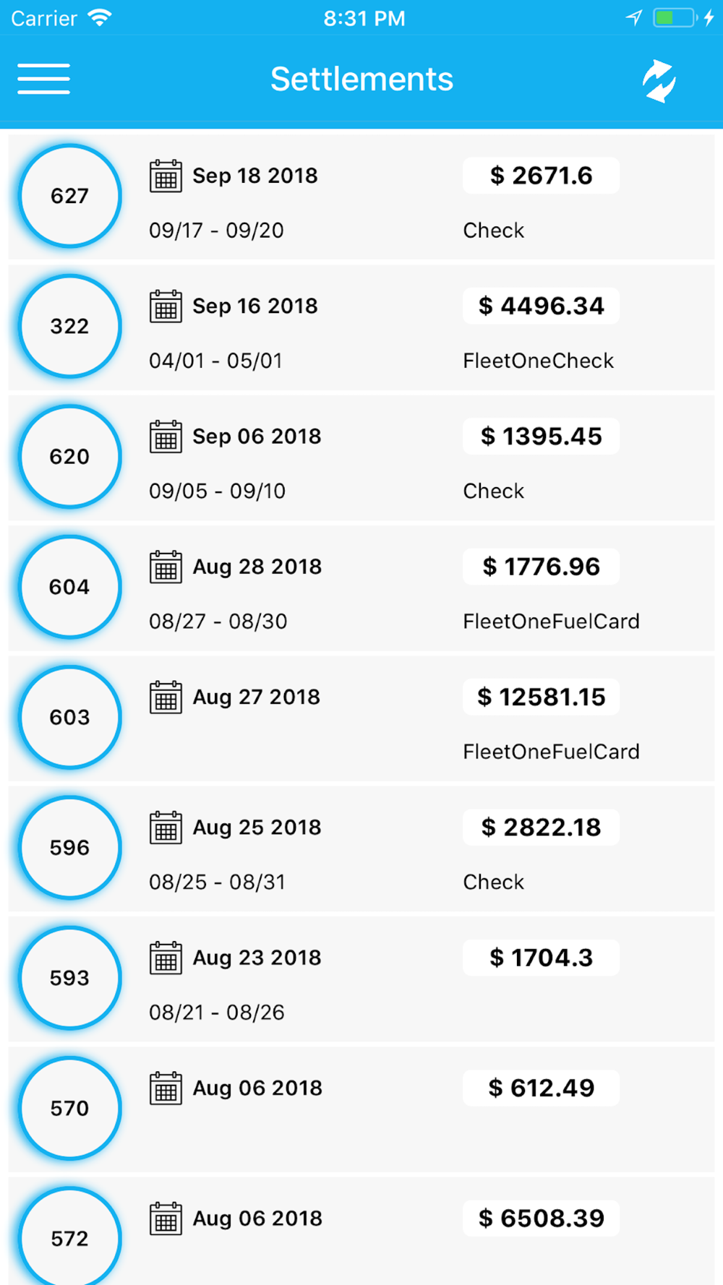Click calendar icon beside Aug 28 2018
Screen dimensions: 723x1285
(166, 567)
